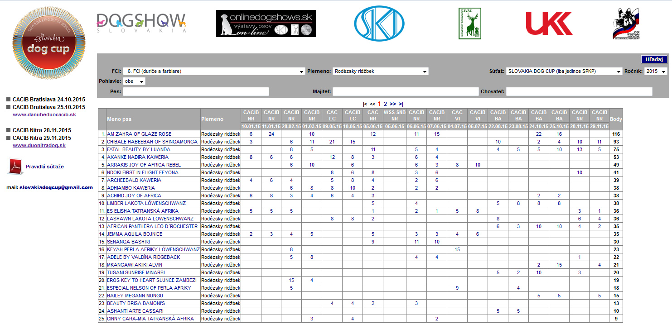Click the green deer hunting union logo

pyautogui.click(x=470, y=24)
